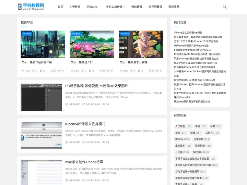Open Photoshop screenshot thumbnail of PS新手教程 article
This screenshot has height=185, width=247.
coord(41,97)
